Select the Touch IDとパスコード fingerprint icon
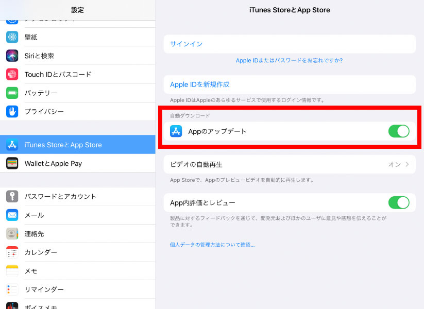The image size is (424, 309). tap(12, 74)
